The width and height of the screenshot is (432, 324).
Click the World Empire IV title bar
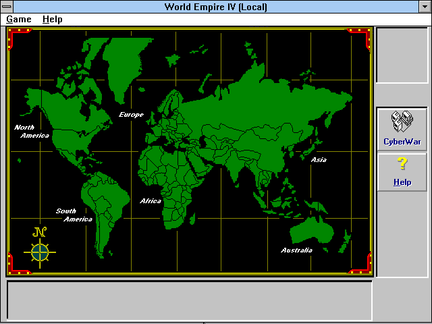click(216, 7)
